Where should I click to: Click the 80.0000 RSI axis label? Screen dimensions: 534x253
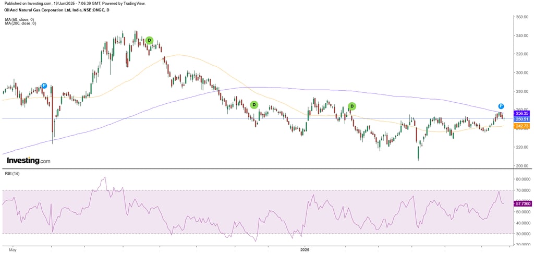tap(524, 179)
